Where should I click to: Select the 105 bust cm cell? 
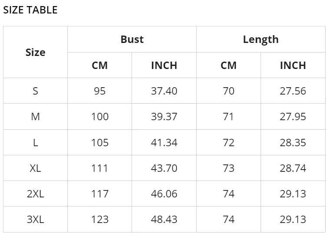(x=100, y=142)
